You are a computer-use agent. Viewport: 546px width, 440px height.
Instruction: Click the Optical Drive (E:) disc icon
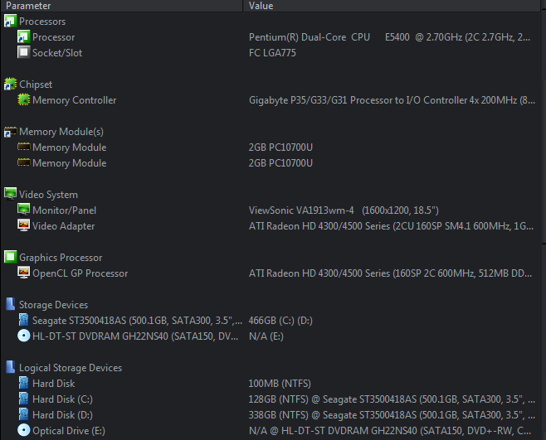pos(24,431)
